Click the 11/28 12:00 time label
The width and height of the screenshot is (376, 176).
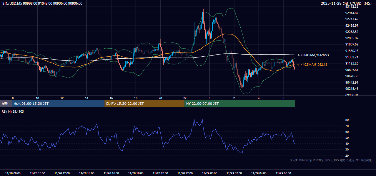click(x=62, y=173)
